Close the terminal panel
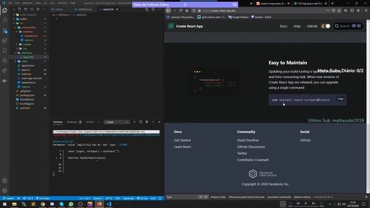Image resolution: width=370 pixels, height=208 pixels. tap(159, 122)
